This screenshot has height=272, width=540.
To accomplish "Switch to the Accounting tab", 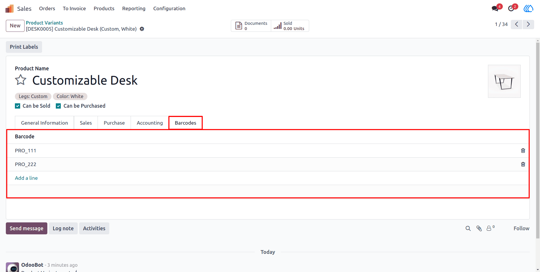I will pos(150,123).
